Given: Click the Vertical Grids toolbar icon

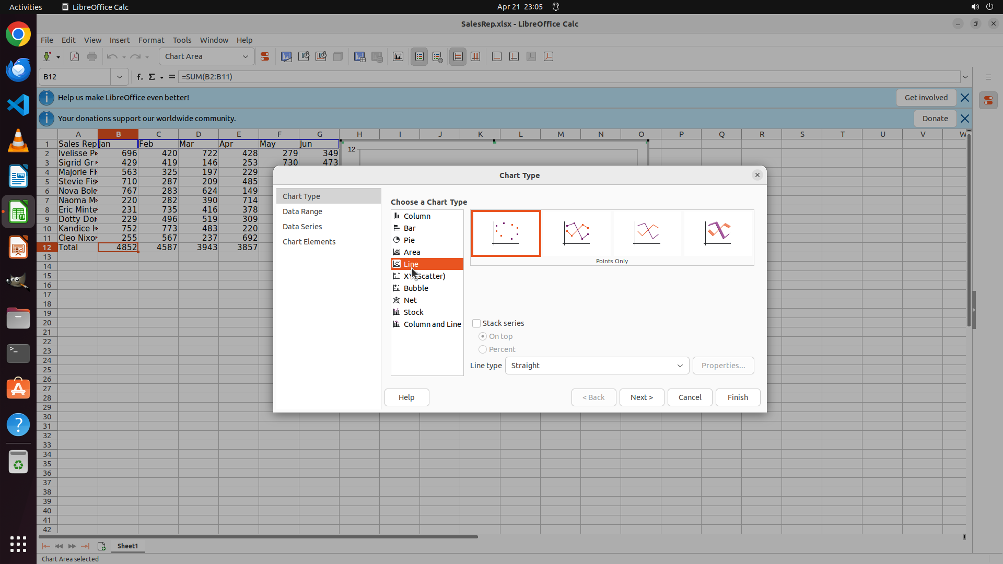Looking at the screenshot, I should 475,56.
